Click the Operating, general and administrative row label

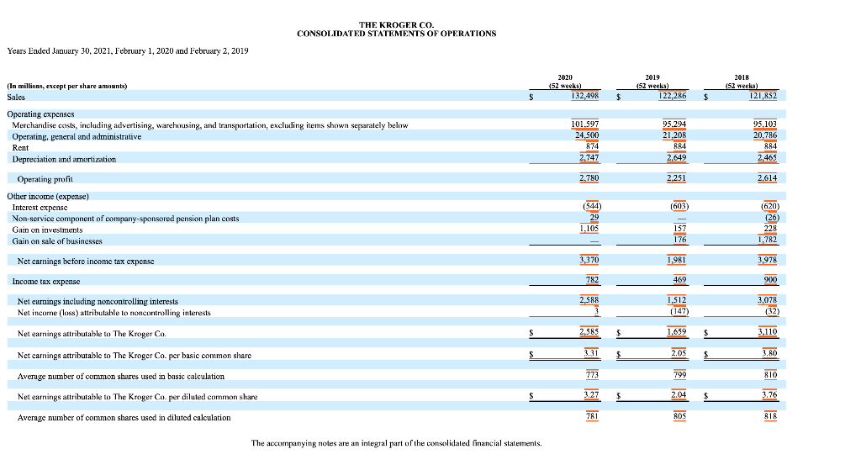click(77, 137)
